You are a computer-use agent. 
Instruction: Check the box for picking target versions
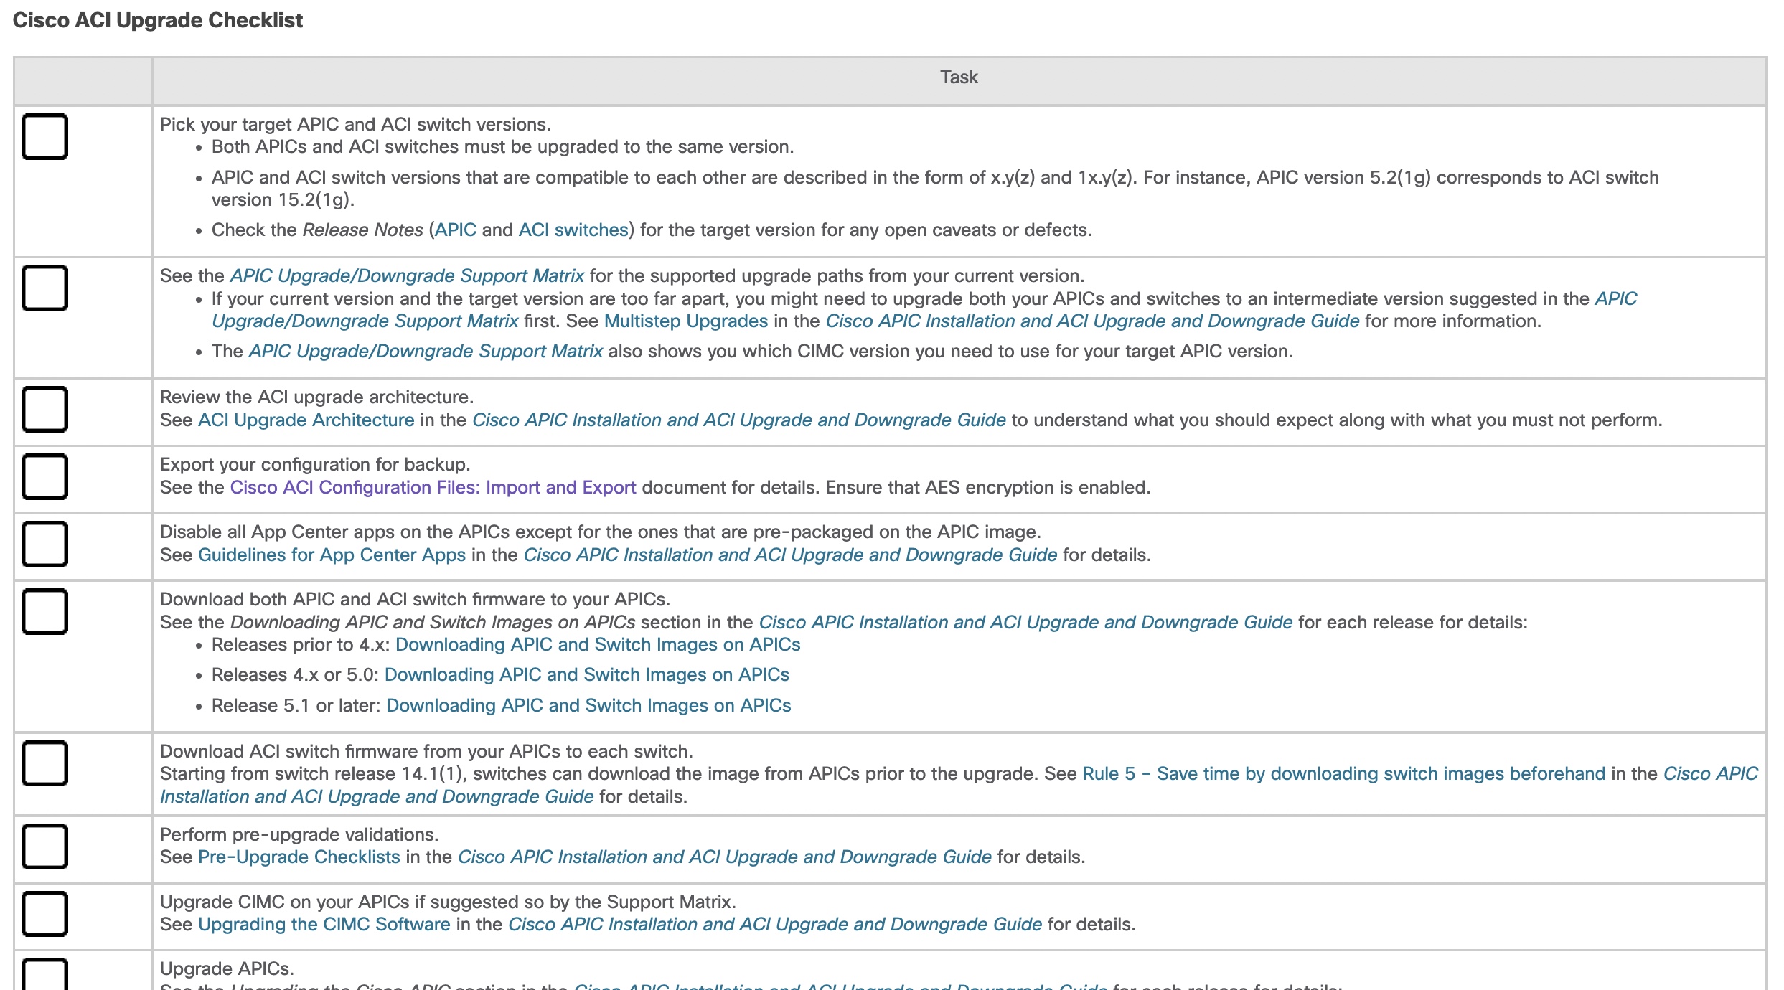(44, 136)
